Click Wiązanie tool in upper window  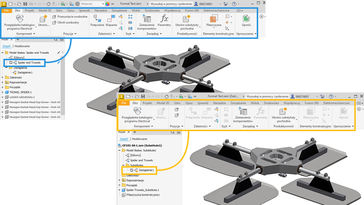pos(111,21)
